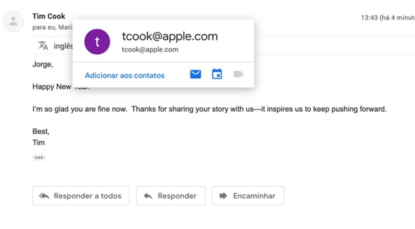Add tcook@apple.com via "Adicionar aos contatos"

(x=124, y=75)
